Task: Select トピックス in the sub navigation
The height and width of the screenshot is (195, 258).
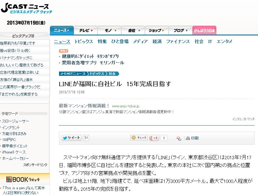Action: point(84,42)
